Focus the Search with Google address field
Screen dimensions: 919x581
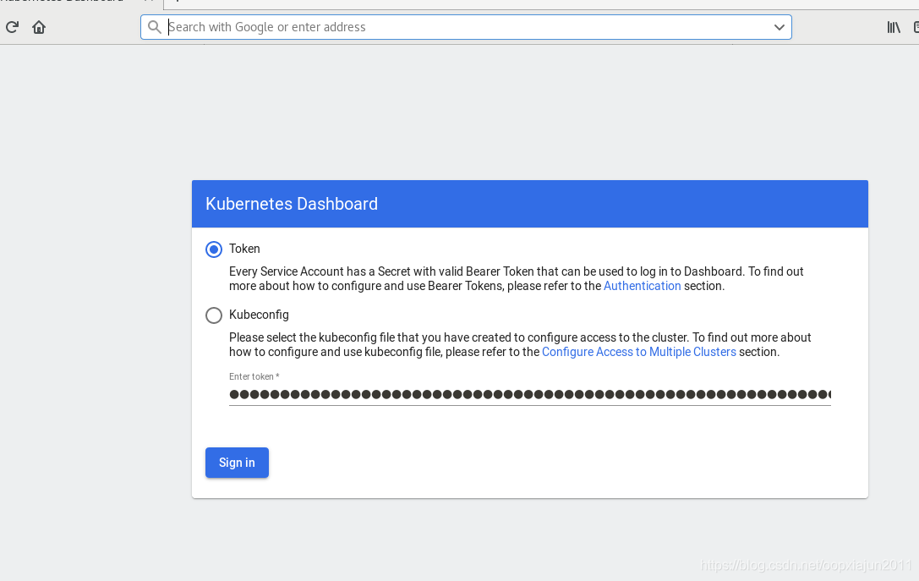[x=466, y=27]
